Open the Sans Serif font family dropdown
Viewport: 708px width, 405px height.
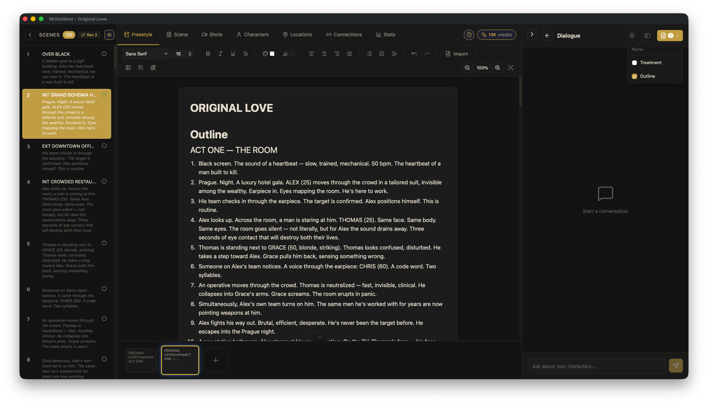point(146,54)
